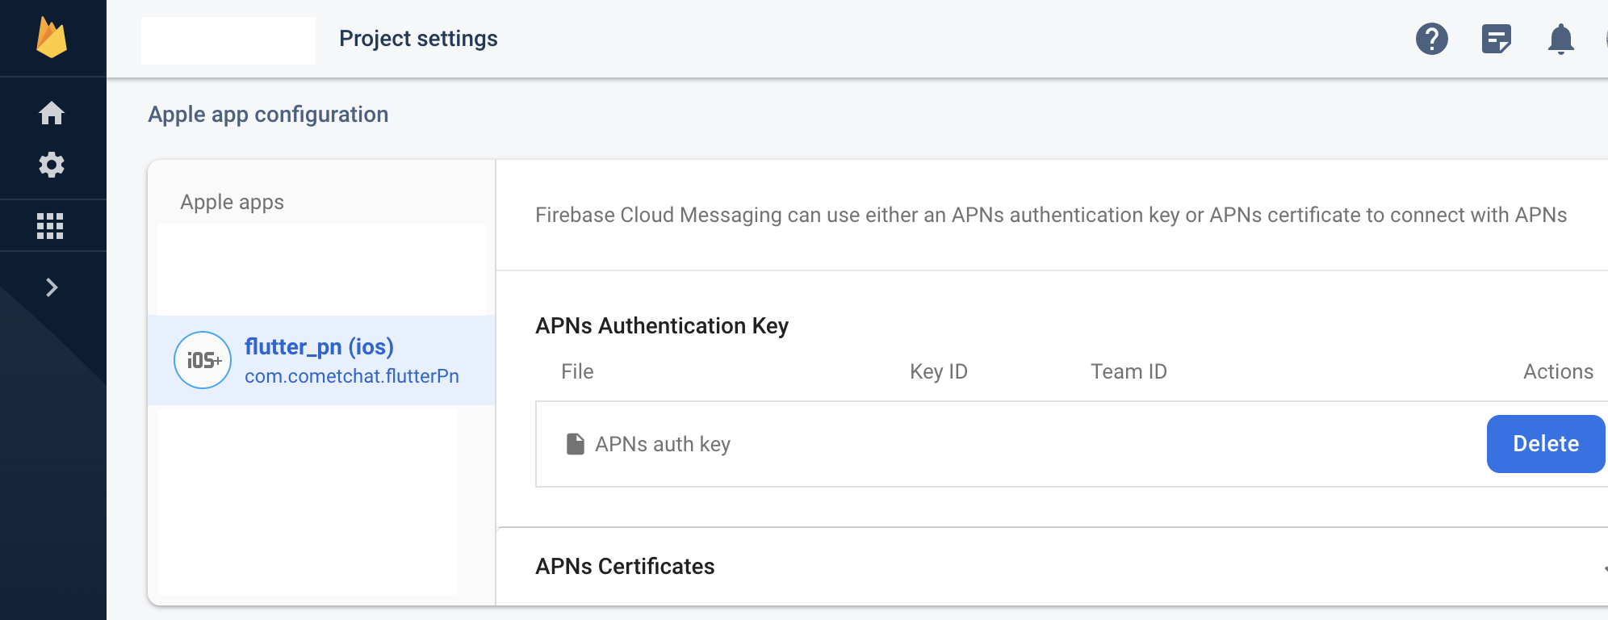1608x620 pixels.
Task: Go to the project overview home icon
Action: (52, 113)
